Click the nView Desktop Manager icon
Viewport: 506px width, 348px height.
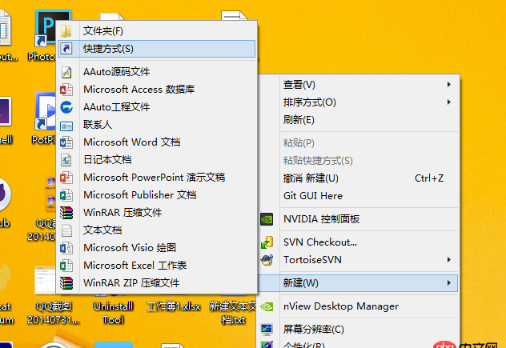coord(267,306)
